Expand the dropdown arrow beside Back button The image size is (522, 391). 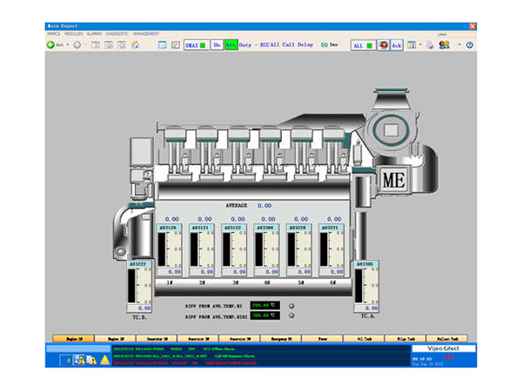click(x=66, y=44)
